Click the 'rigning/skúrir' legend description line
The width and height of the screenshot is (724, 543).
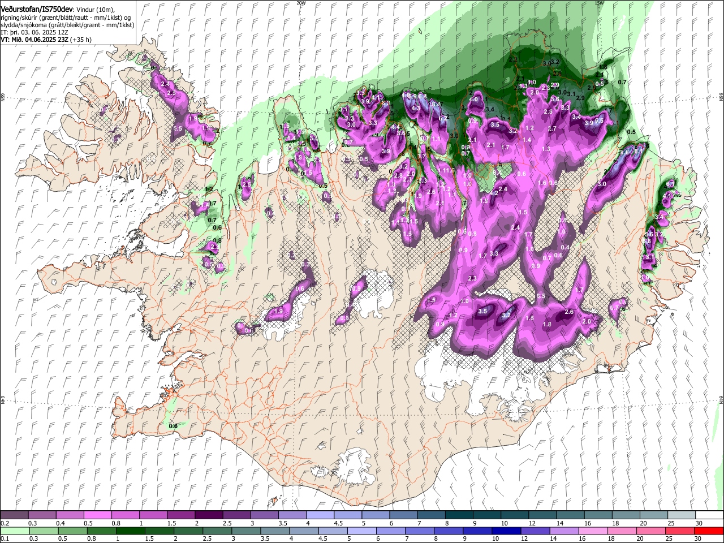66,18
